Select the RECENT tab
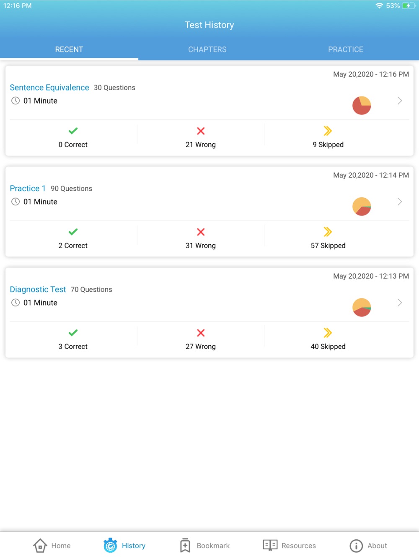 (69, 49)
